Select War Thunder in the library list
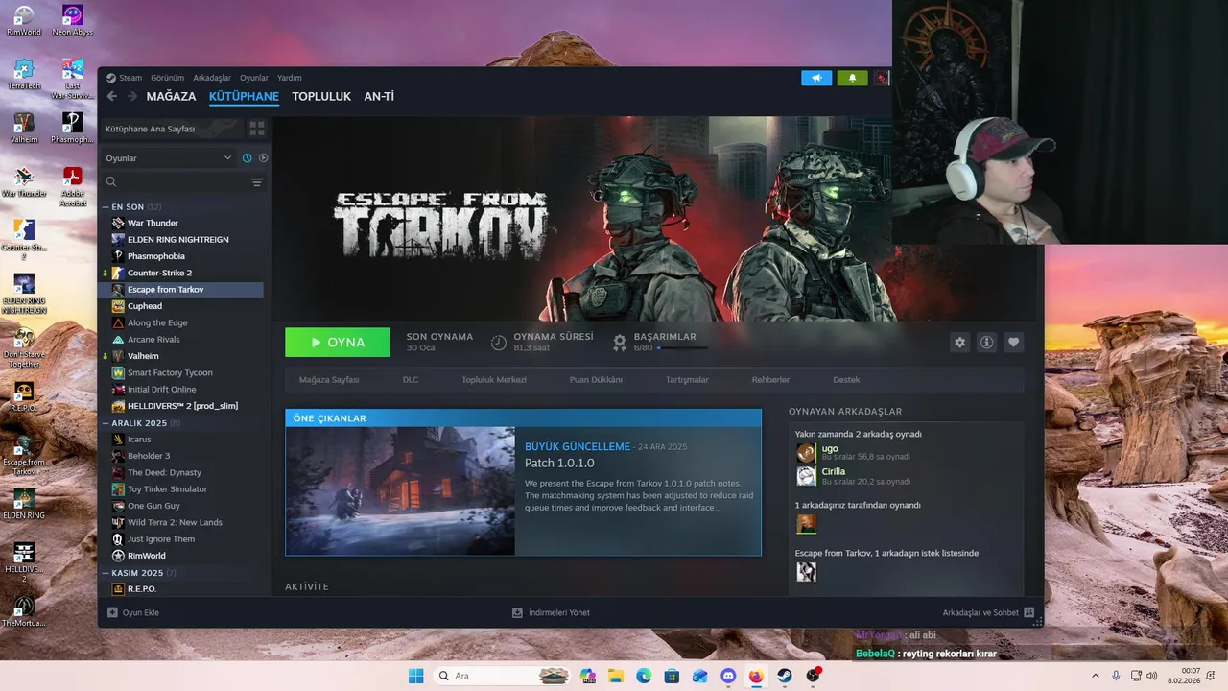Image resolution: width=1228 pixels, height=691 pixels. 182,223
